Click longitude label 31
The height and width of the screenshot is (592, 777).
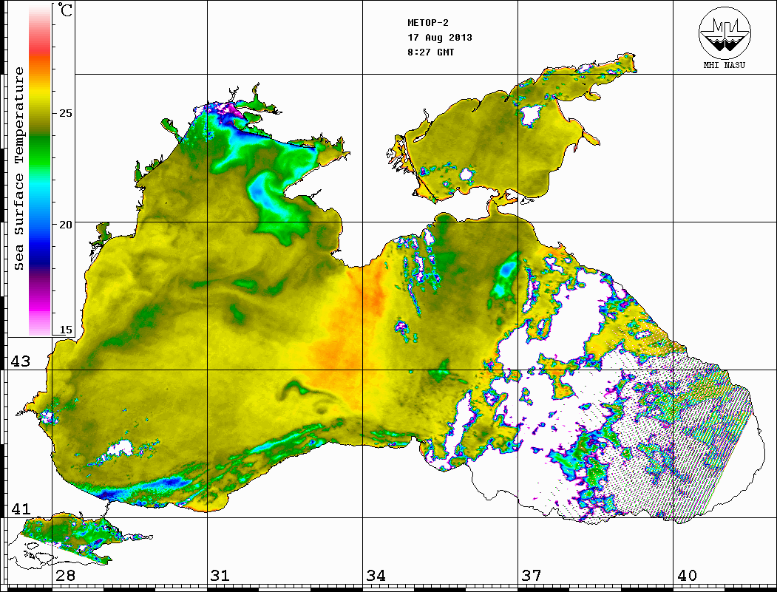[220, 575]
